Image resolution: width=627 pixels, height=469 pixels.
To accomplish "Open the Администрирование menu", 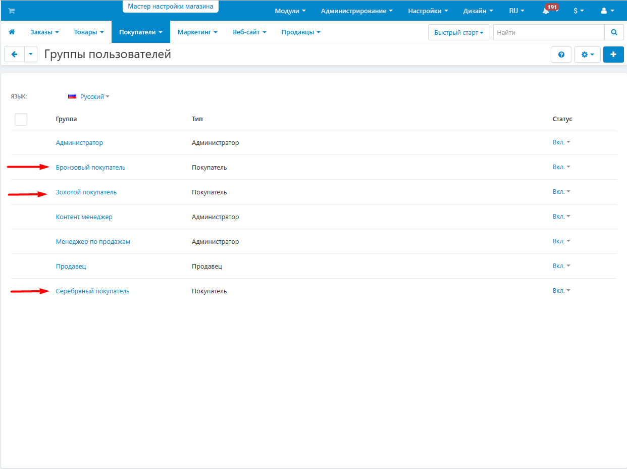I will 357,11.
